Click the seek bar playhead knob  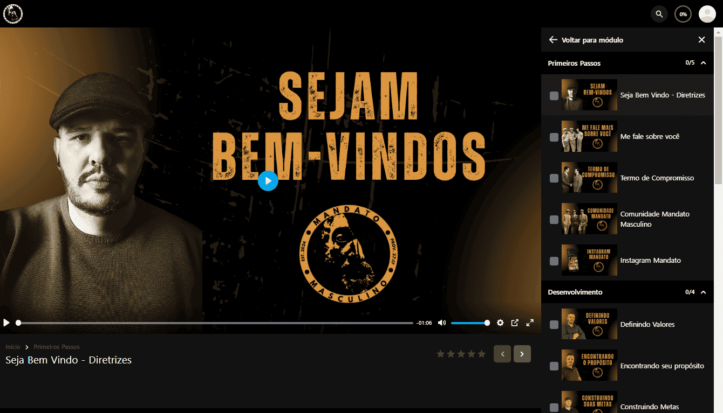(x=18, y=323)
